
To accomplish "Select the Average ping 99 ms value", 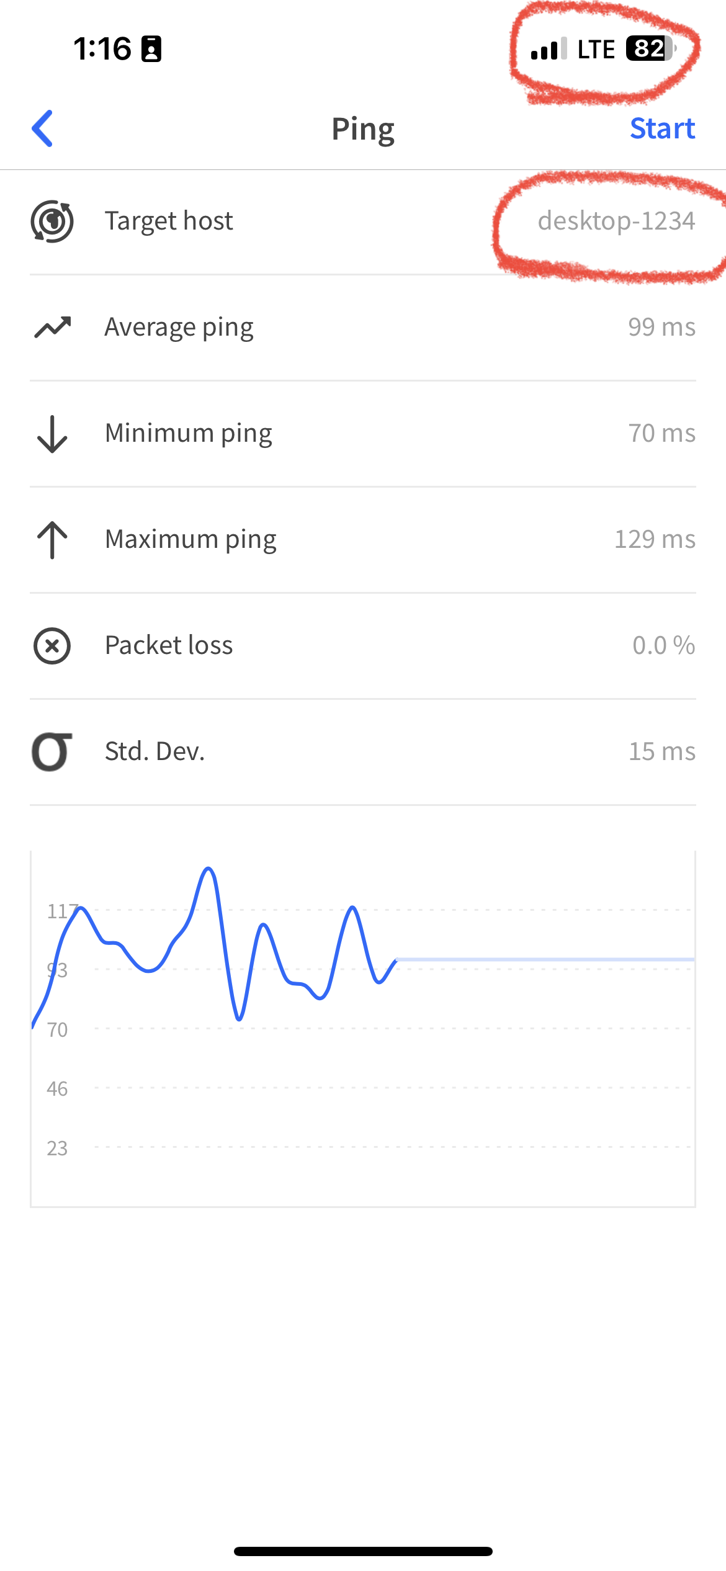I will 661,327.
